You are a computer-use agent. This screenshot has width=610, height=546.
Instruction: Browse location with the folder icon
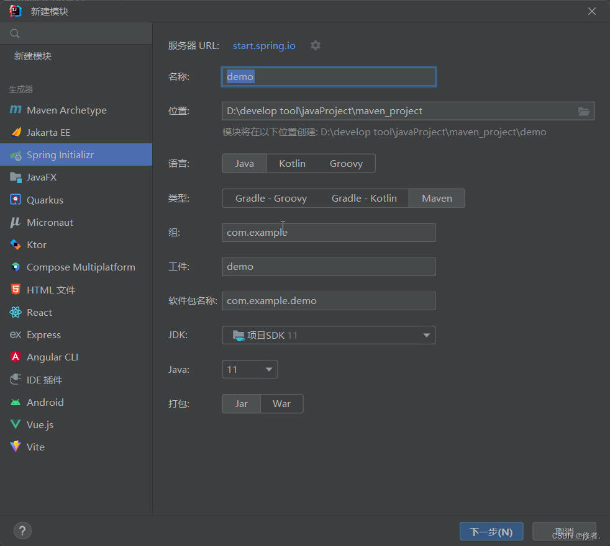(583, 111)
